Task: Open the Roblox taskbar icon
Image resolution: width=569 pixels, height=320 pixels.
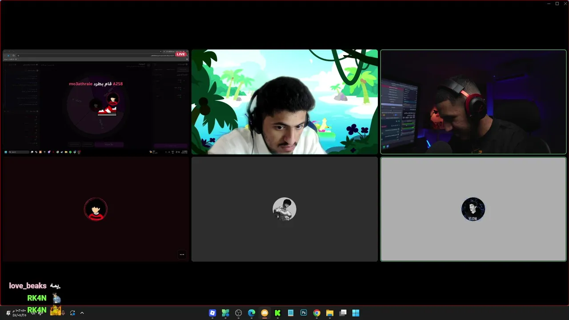Action: (x=212, y=313)
